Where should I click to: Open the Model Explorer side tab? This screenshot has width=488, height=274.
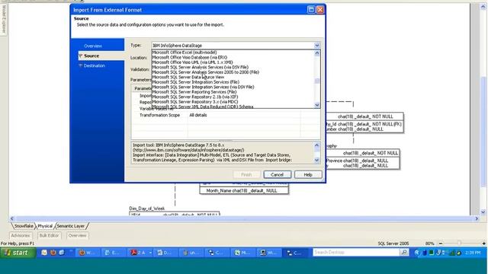pyautogui.click(x=4, y=19)
